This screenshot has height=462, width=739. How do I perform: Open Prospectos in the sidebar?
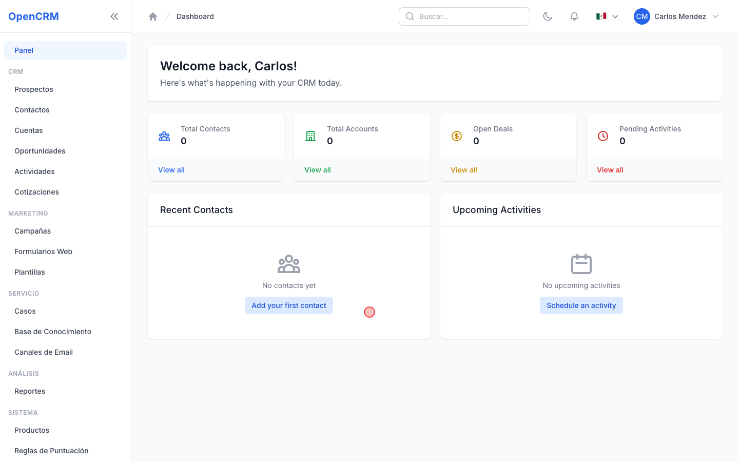point(65,89)
